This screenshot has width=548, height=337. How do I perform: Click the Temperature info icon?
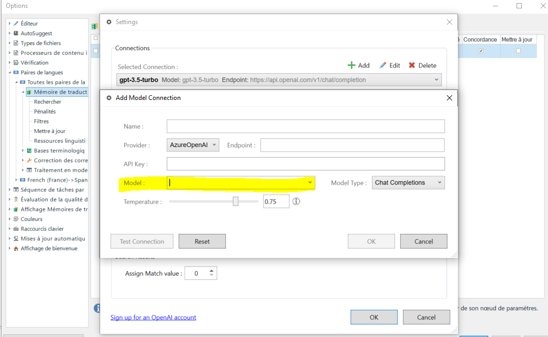tap(296, 201)
